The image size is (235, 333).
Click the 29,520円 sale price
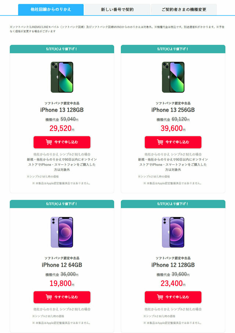(x=62, y=128)
